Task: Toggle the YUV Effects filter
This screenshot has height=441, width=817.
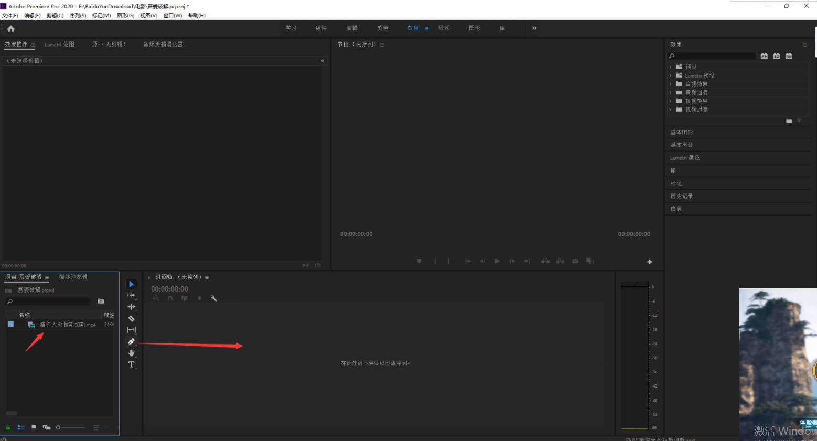Action: [789, 56]
